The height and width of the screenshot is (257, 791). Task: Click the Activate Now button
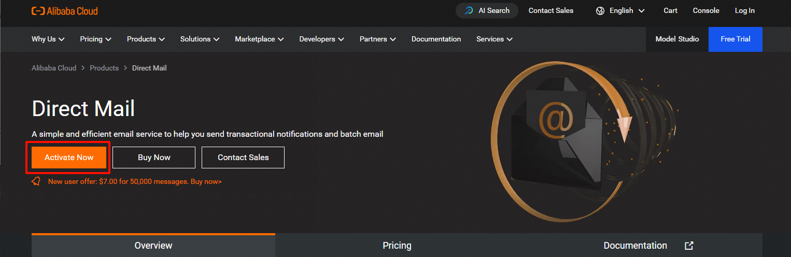click(x=69, y=158)
